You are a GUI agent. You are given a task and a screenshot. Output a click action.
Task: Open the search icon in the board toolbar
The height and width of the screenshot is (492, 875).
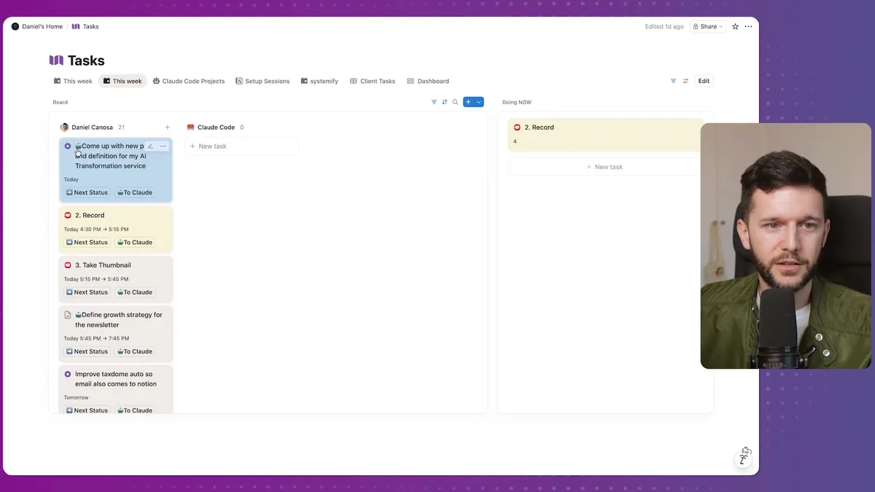point(455,102)
